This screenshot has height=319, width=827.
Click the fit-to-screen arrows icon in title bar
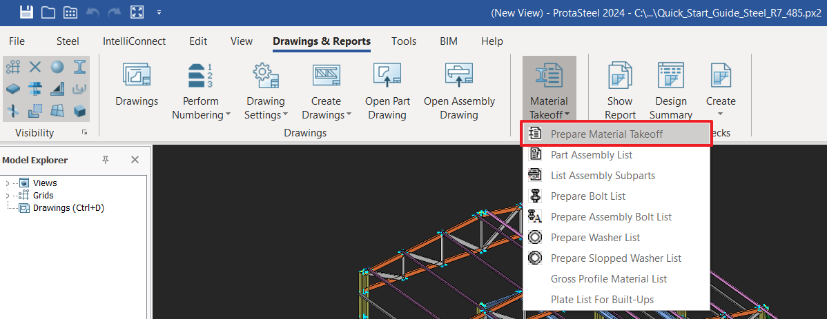click(137, 12)
